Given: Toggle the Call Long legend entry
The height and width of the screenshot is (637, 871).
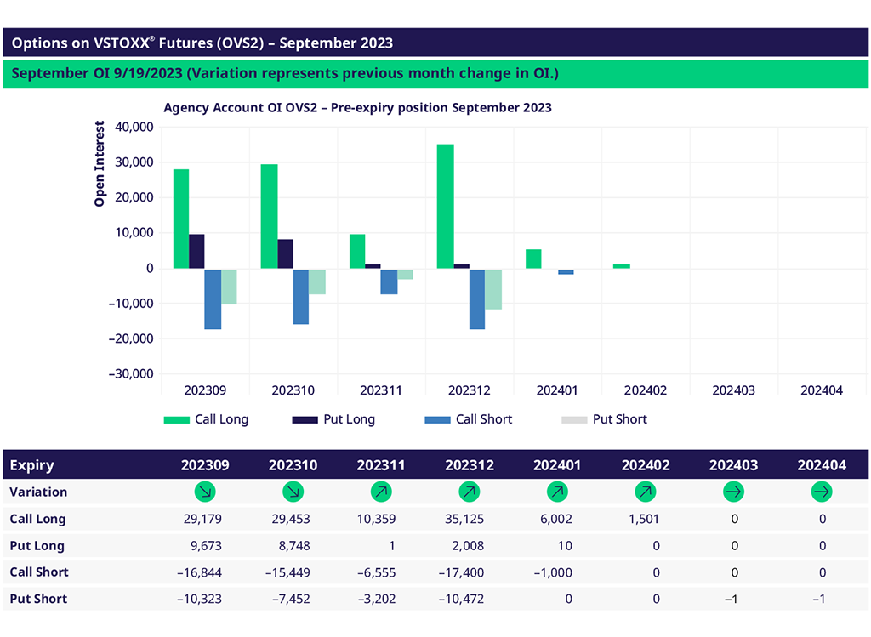Looking at the screenshot, I should (x=206, y=419).
